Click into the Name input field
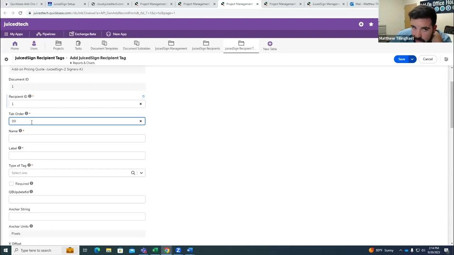 point(77,138)
